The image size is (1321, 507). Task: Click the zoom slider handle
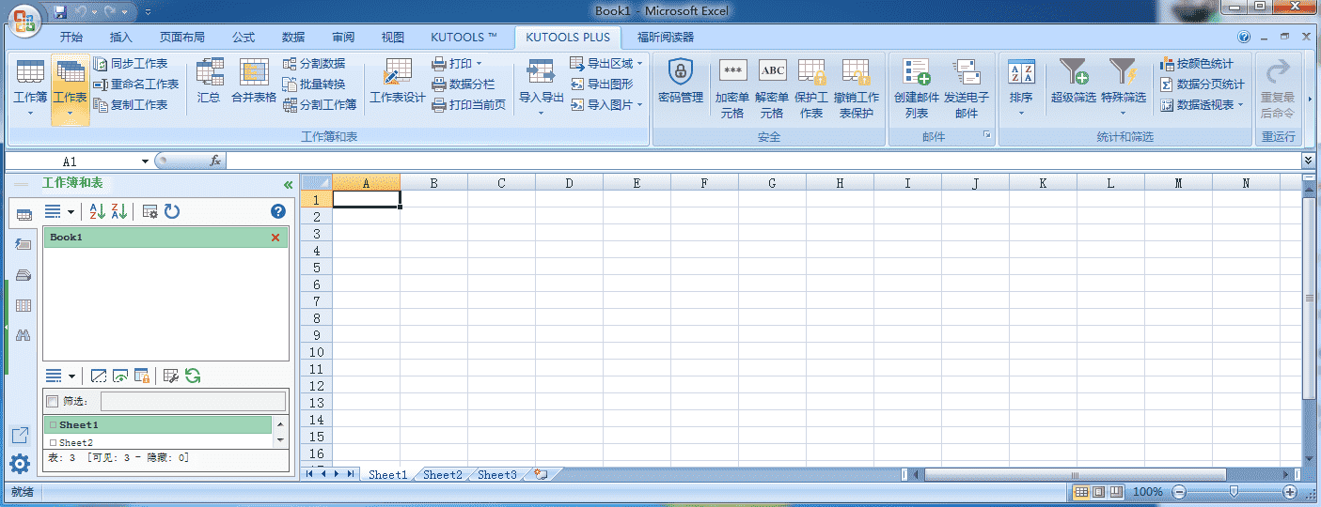(x=1234, y=492)
